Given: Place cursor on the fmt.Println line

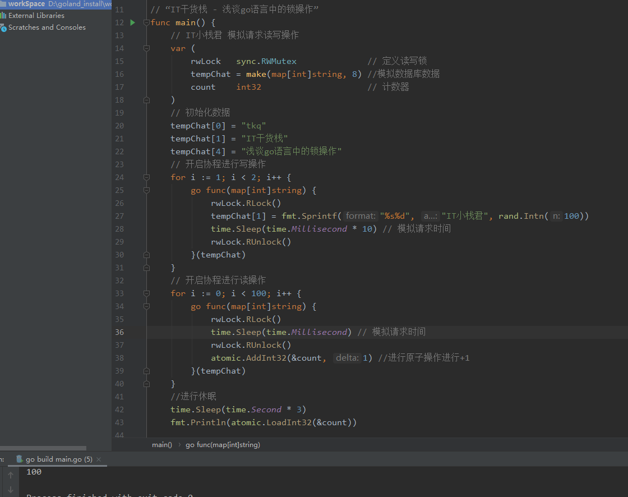Looking at the screenshot, I should 264,422.
